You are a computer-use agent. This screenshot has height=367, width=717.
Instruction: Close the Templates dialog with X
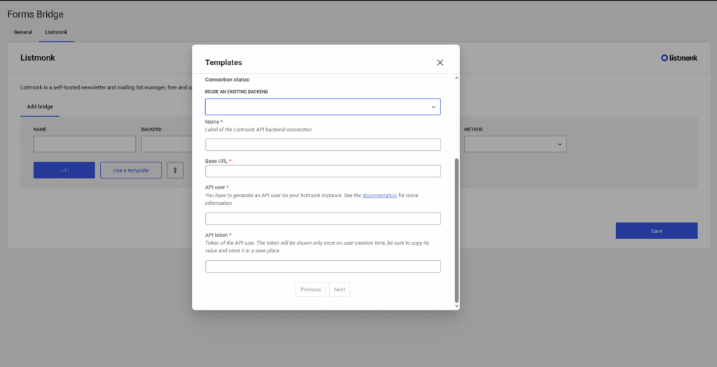click(x=440, y=62)
